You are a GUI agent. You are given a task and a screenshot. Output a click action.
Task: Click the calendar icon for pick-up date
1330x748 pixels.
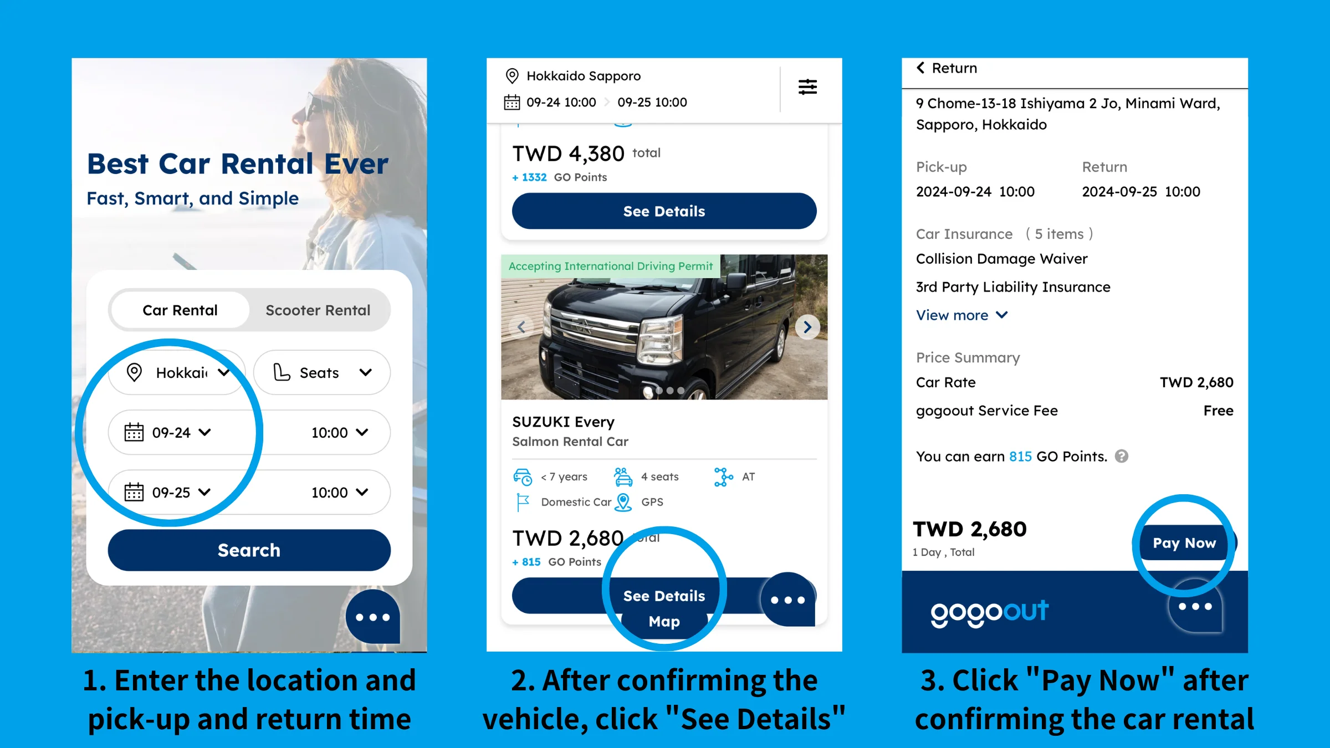[x=134, y=430]
